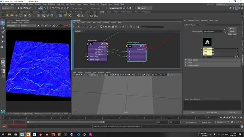The height and width of the screenshot is (137, 244).
Task: Click the Save Scene icon
Action: pos(24,8)
